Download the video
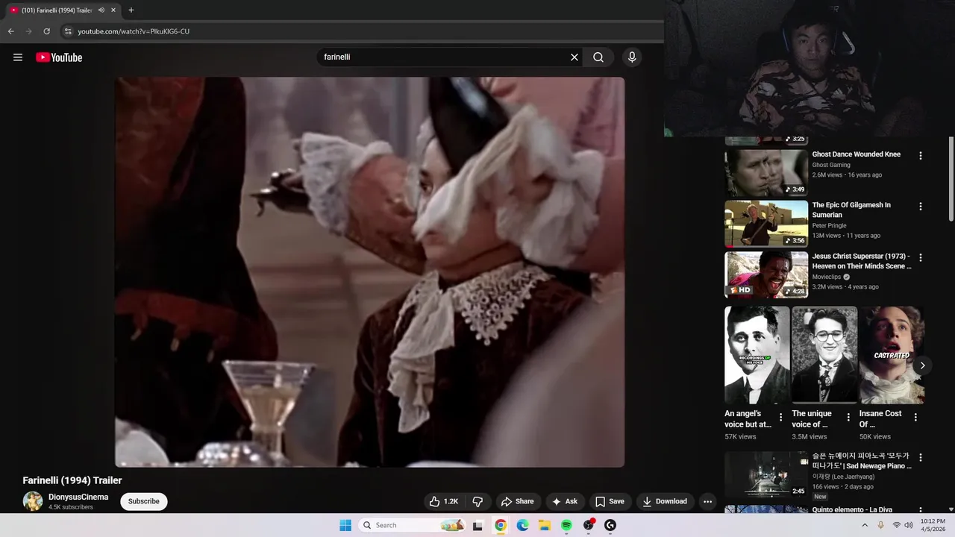 (x=666, y=501)
